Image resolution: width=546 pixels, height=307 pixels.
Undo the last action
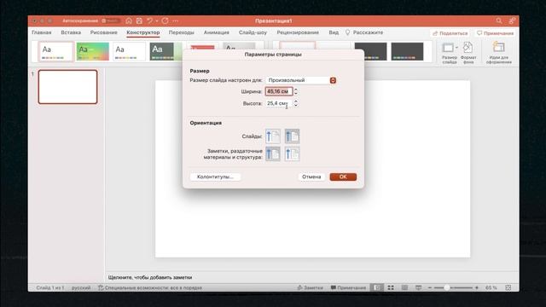[150, 20]
